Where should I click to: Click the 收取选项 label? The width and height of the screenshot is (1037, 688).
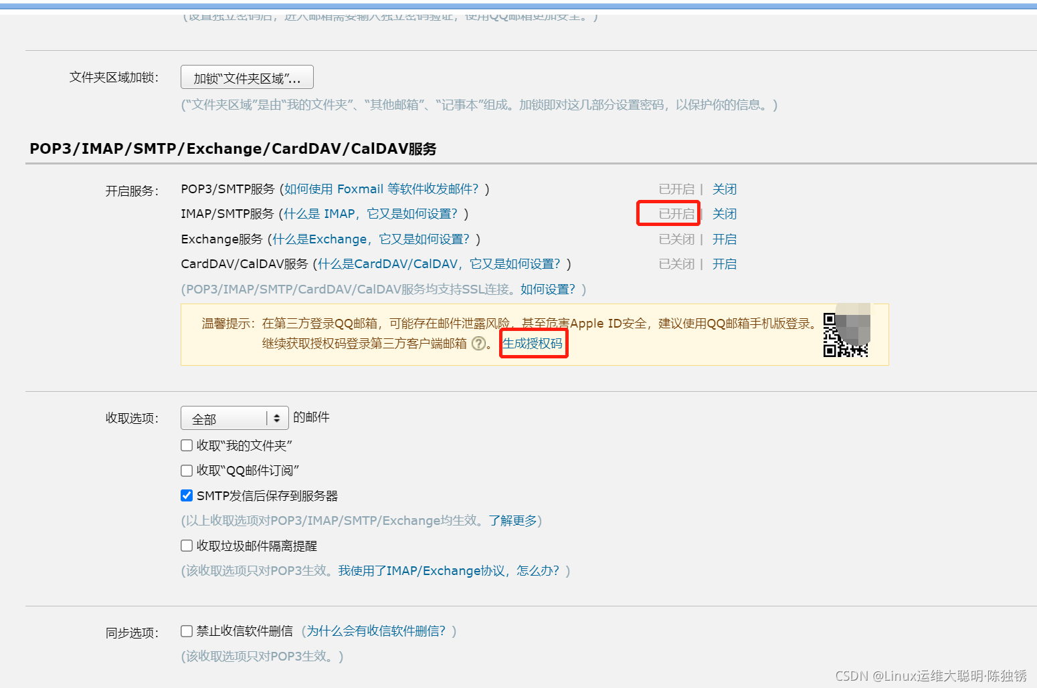click(132, 419)
